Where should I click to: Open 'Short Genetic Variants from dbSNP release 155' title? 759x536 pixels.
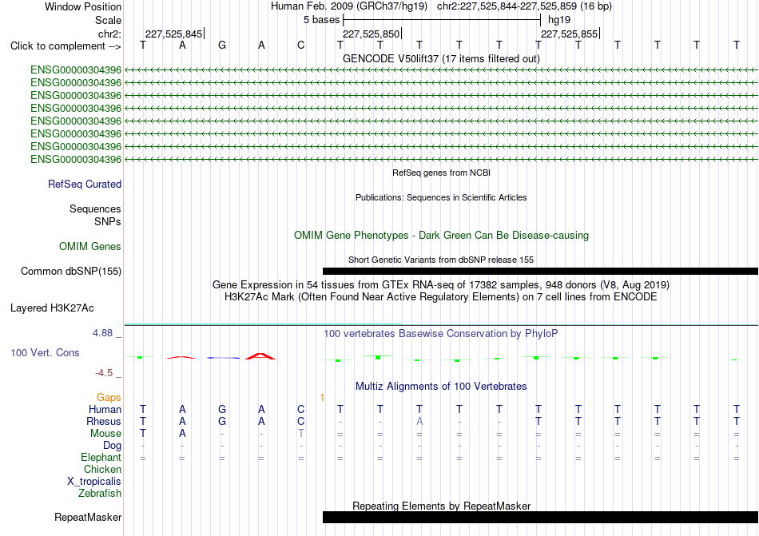click(441, 260)
